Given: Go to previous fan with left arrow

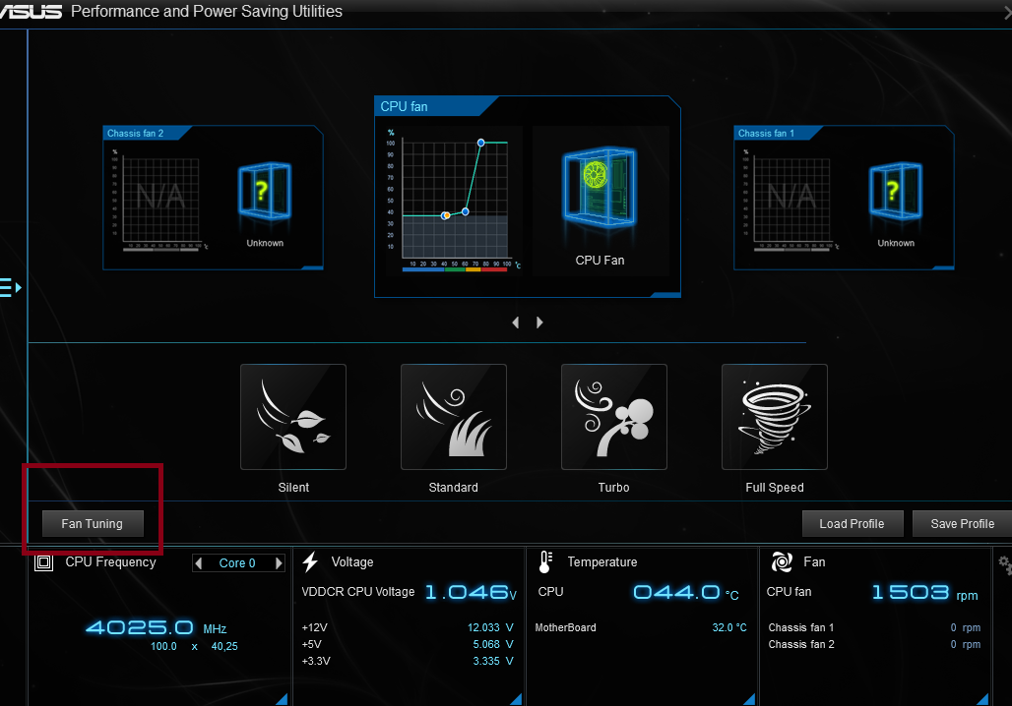Looking at the screenshot, I should [x=516, y=323].
